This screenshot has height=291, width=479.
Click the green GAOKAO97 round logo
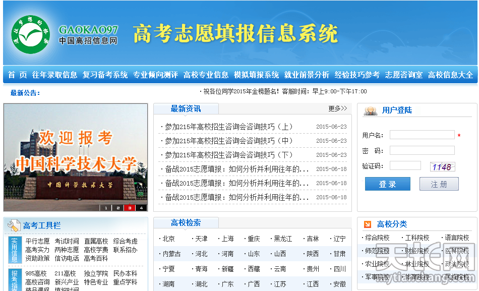[31, 34]
